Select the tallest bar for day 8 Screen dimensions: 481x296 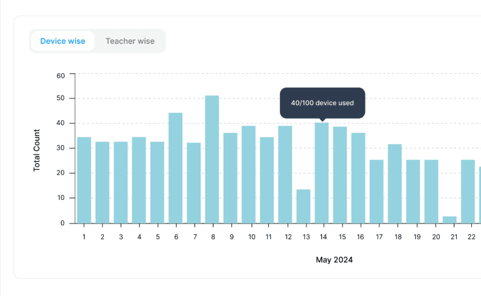pyautogui.click(x=212, y=159)
